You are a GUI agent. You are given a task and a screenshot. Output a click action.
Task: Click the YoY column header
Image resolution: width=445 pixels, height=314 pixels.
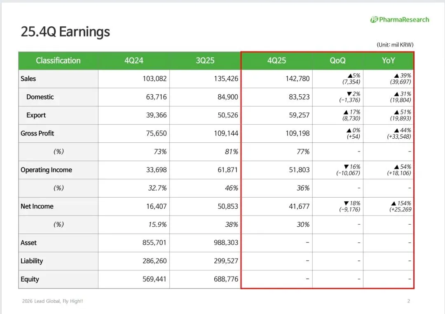(388, 61)
